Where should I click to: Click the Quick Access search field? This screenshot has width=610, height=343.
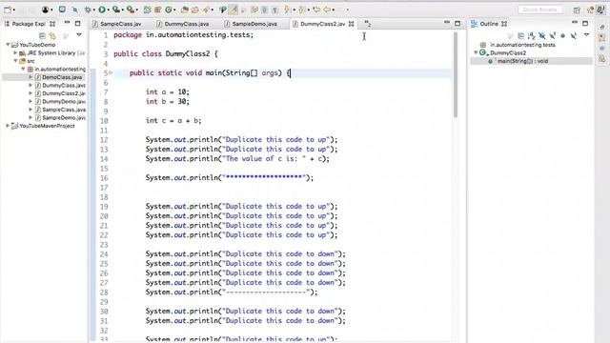point(540,10)
